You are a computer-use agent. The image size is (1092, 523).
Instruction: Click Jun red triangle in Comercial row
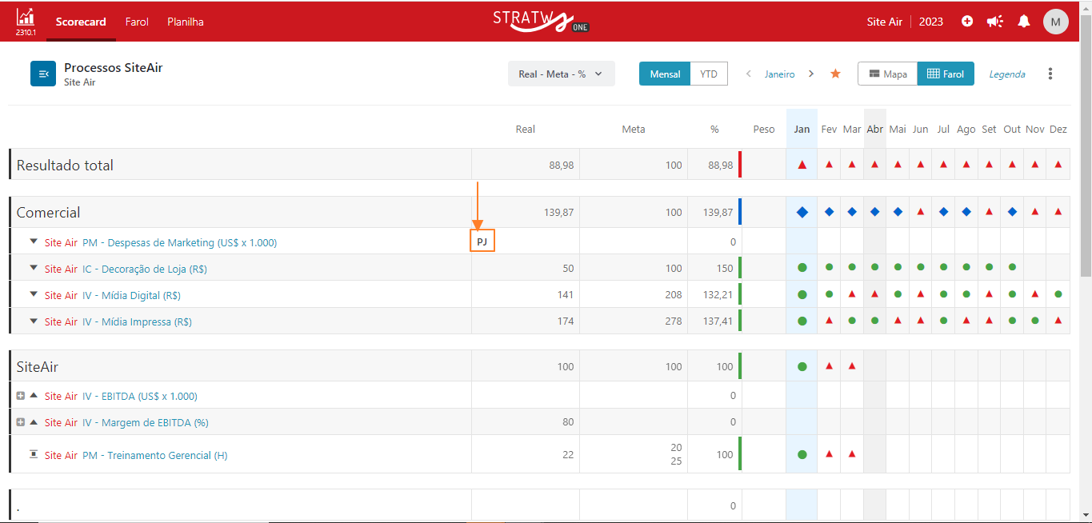[921, 212]
